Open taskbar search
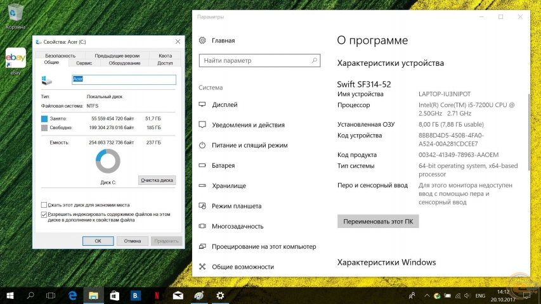 [30, 295]
